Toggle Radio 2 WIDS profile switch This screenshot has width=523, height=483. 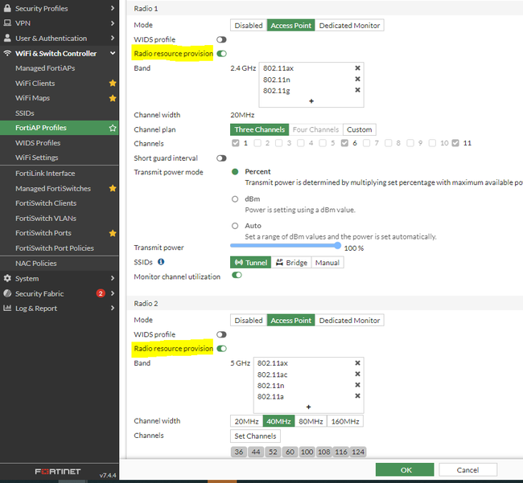point(221,334)
